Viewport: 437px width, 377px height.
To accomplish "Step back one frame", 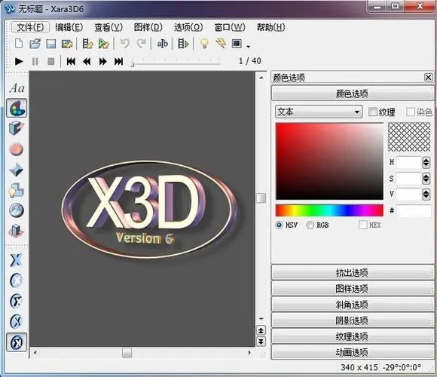I will (87, 61).
